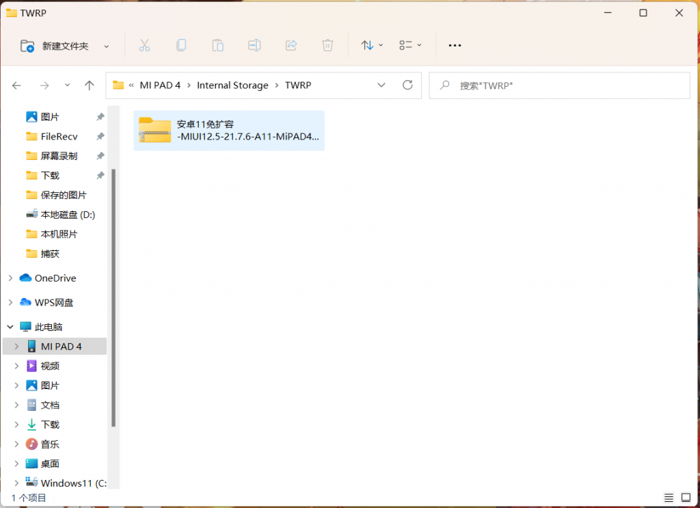Screen dimensions: 700x508
Task: Select Internal Storage in the breadcrumb path
Action: pyautogui.click(x=232, y=85)
